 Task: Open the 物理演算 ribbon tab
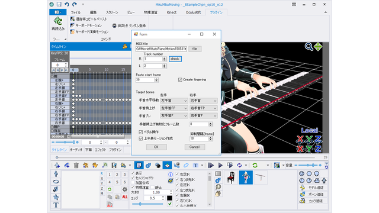[150, 12]
